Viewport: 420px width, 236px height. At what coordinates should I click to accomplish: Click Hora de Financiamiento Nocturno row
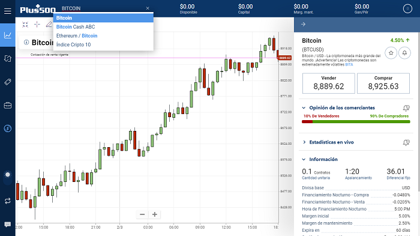356,209
